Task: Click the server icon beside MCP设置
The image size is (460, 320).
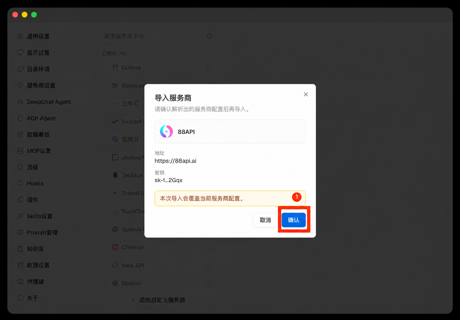Action: pos(20,151)
